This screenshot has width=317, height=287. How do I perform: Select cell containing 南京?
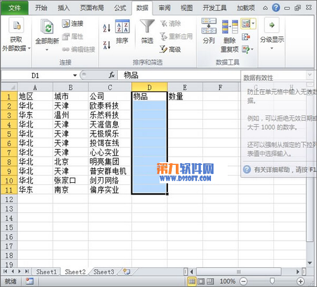[70, 189]
